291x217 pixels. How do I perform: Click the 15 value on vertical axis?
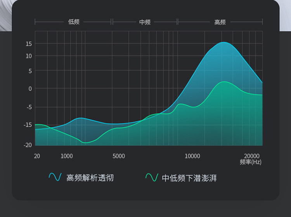29,44
